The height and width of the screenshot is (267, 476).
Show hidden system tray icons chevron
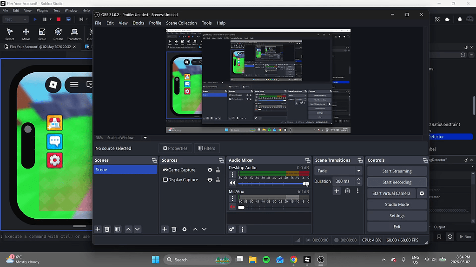[383, 260]
